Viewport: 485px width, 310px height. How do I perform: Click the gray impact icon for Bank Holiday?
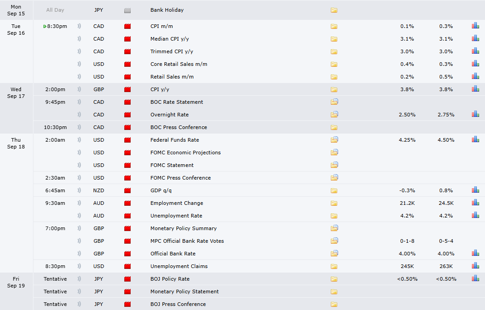click(x=127, y=10)
